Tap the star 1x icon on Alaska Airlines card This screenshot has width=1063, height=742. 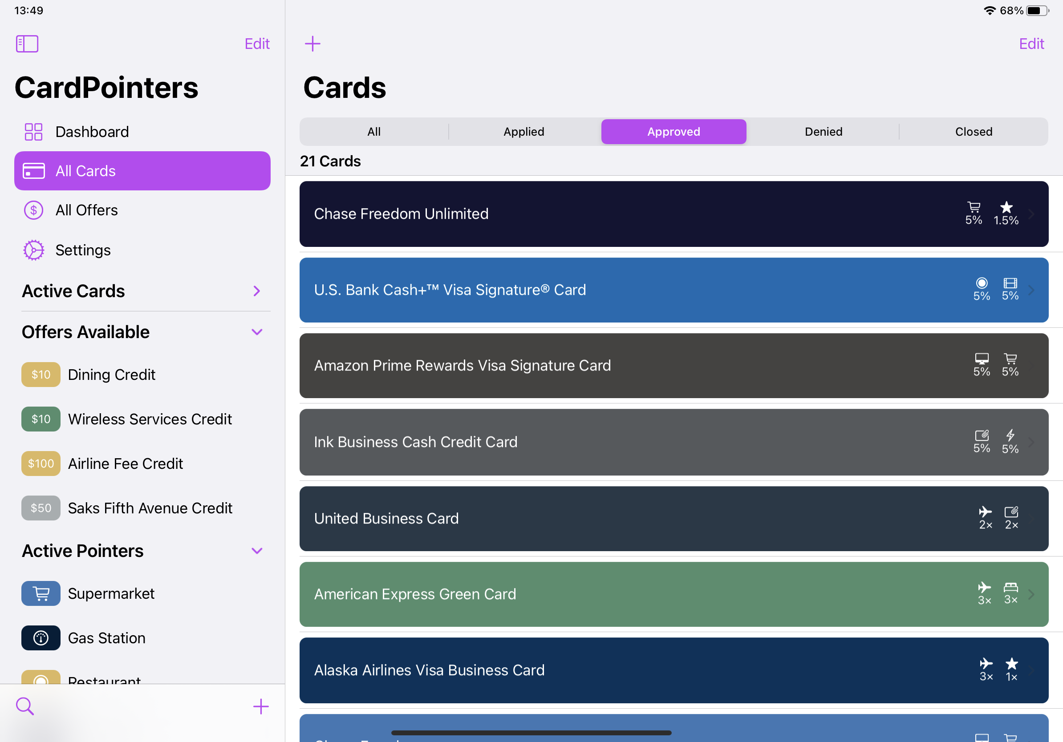[x=1012, y=670]
